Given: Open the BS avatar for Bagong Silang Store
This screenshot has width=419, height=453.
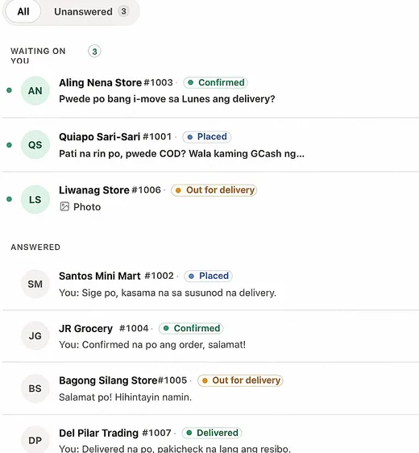Looking at the screenshot, I should click(35, 389).
